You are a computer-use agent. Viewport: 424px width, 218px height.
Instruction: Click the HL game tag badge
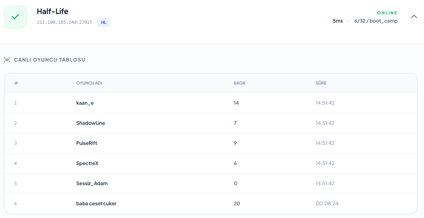click(104, 22)
